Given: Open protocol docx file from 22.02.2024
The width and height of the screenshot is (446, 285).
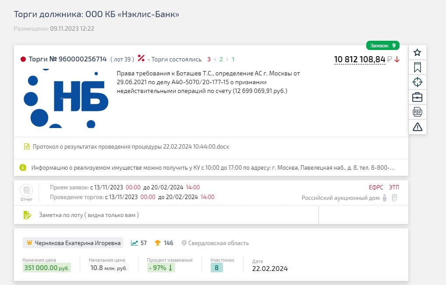Looking at the screenshot, I should point(131,146).
